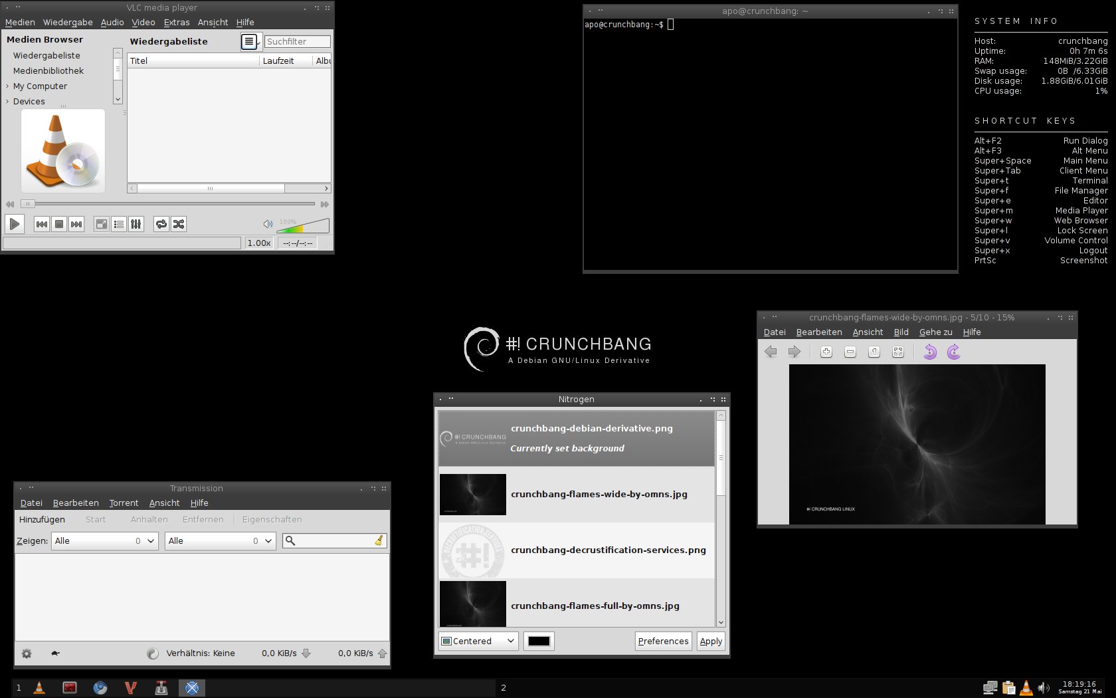Click the broom clear icon in Transmission search
The width and height of the screenshot is (1116, 698).
tap(379, 541)
